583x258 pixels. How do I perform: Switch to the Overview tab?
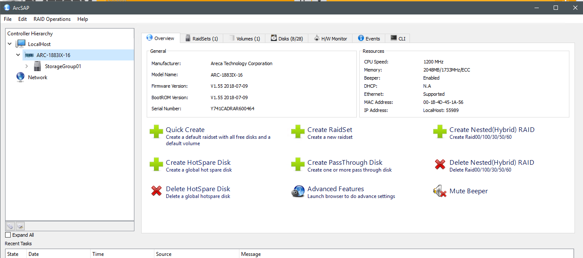coord(161,38)
